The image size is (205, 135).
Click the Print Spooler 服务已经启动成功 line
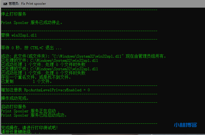point(34,115)
